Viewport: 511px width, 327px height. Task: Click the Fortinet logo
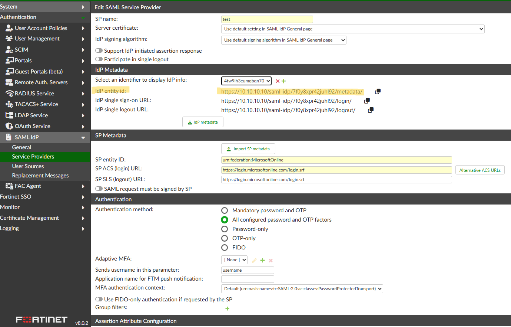[x=42, y=320]
